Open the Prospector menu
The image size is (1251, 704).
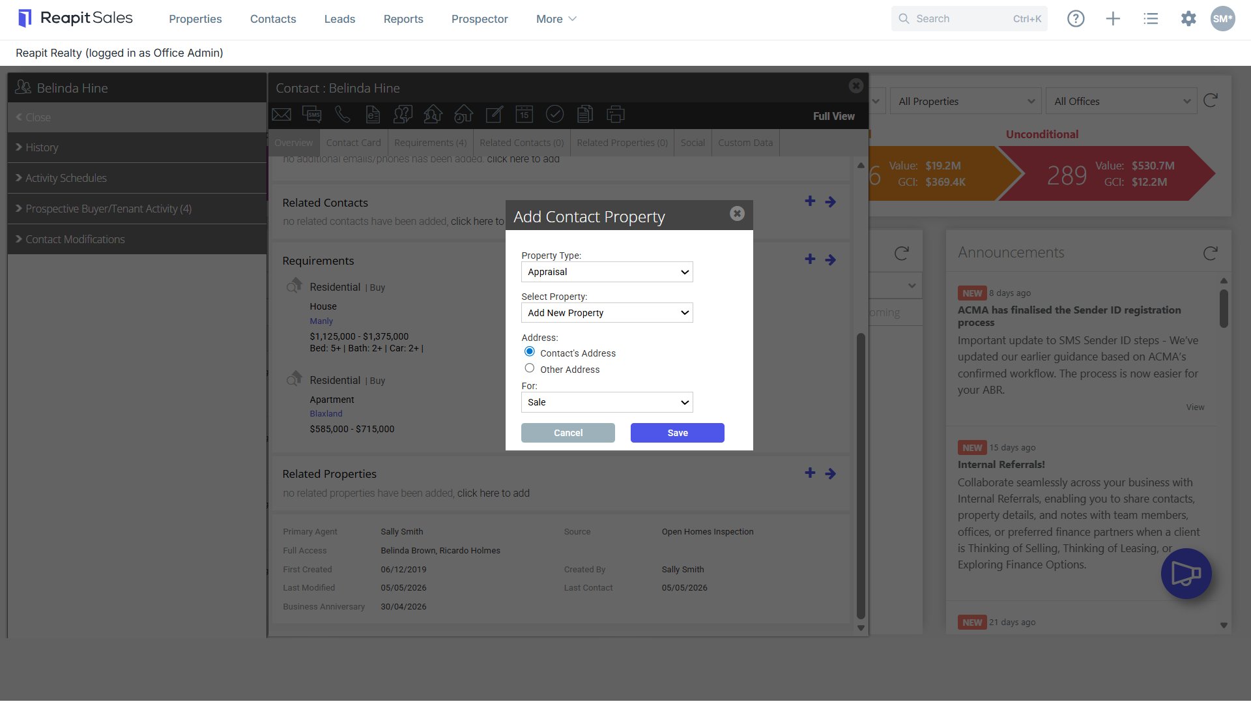pos(480,19)
